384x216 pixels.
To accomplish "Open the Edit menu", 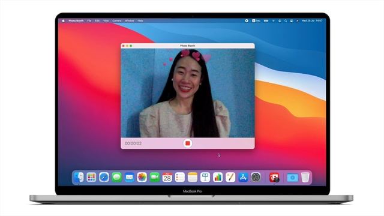I will [x=97, y=21].
